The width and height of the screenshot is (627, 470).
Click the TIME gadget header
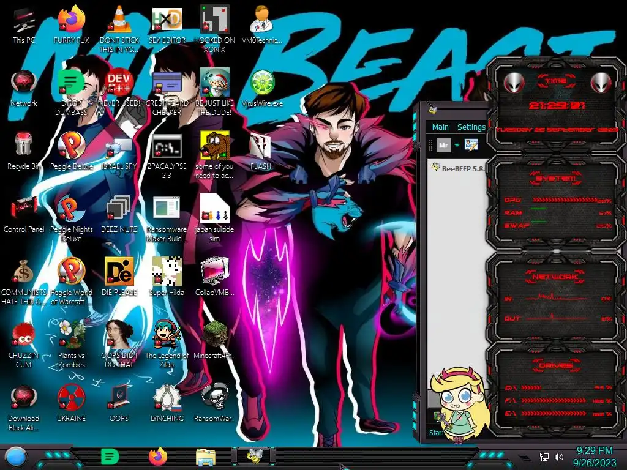(556, 81)
